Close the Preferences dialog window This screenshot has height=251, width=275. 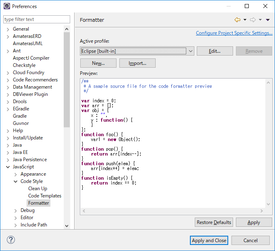coord(265,6)
